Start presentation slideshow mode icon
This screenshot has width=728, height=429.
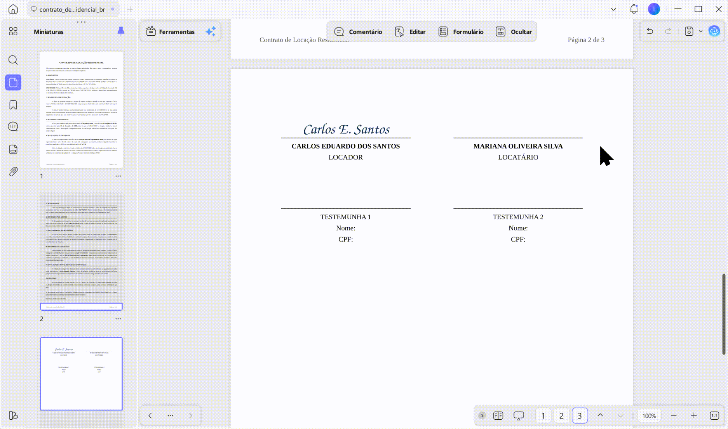pos(519,416)
